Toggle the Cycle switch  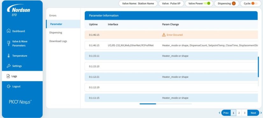254,3
